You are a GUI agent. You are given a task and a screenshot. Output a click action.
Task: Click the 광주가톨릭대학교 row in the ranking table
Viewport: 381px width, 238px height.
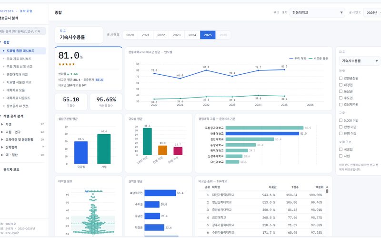pos(262,225)
